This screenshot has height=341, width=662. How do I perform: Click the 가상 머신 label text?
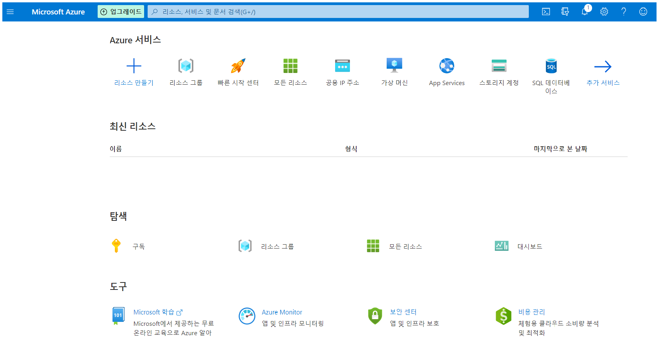(394, 83)
